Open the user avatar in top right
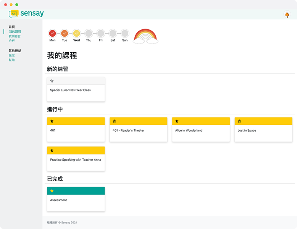This screenshot has width=297, height=229. [x=287, y=15]
